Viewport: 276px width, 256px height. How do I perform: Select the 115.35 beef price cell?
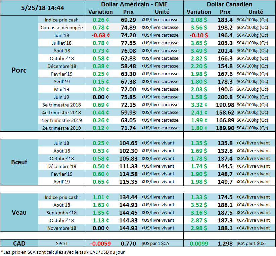click(128, 182)
